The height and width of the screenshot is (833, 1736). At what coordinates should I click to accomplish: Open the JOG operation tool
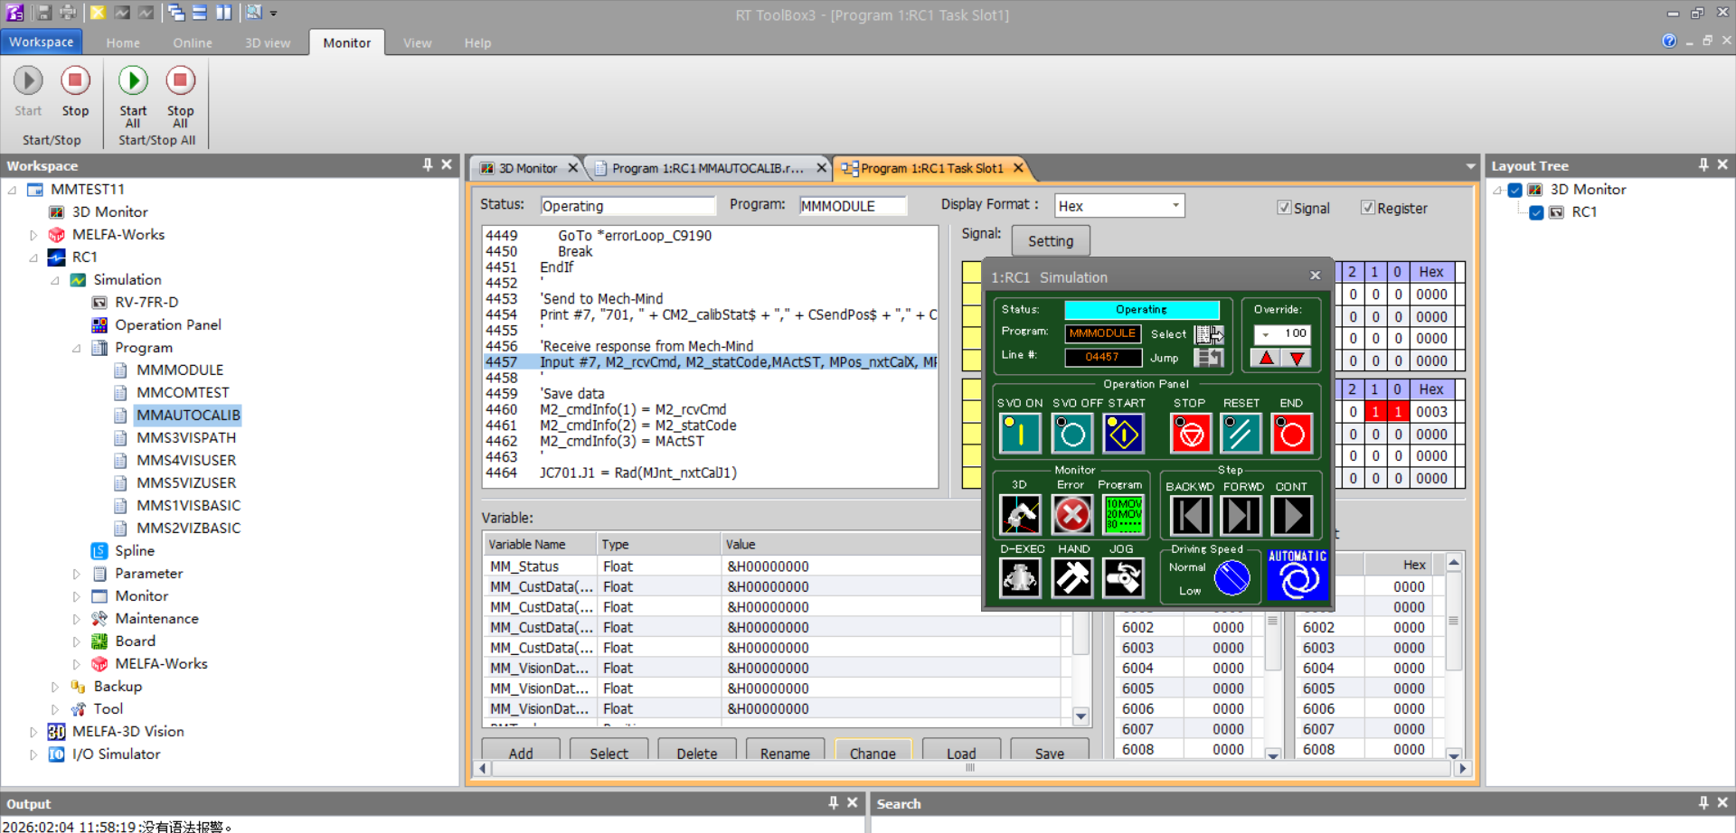click(1123, 578)
